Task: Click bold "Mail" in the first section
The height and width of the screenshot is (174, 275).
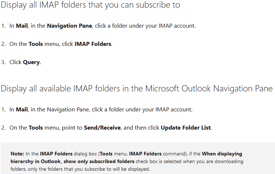Action: click(22, 26)
